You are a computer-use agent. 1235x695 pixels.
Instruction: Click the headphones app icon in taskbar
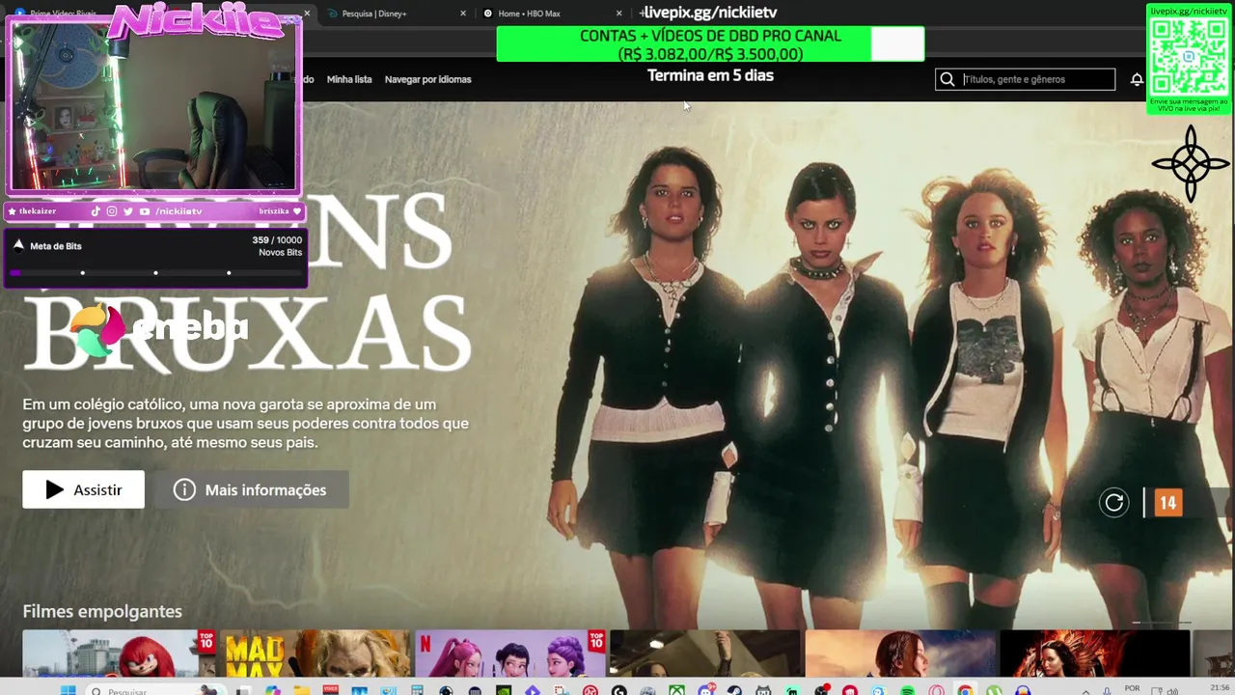(1023, 690)
